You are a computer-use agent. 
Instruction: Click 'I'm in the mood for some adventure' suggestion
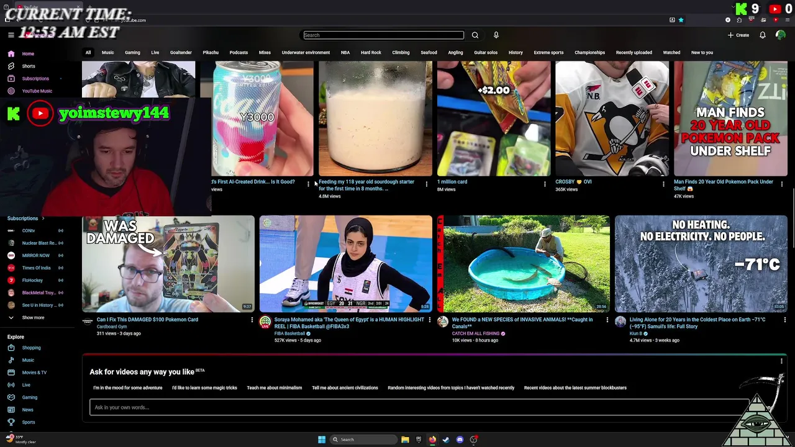point(128,388)
